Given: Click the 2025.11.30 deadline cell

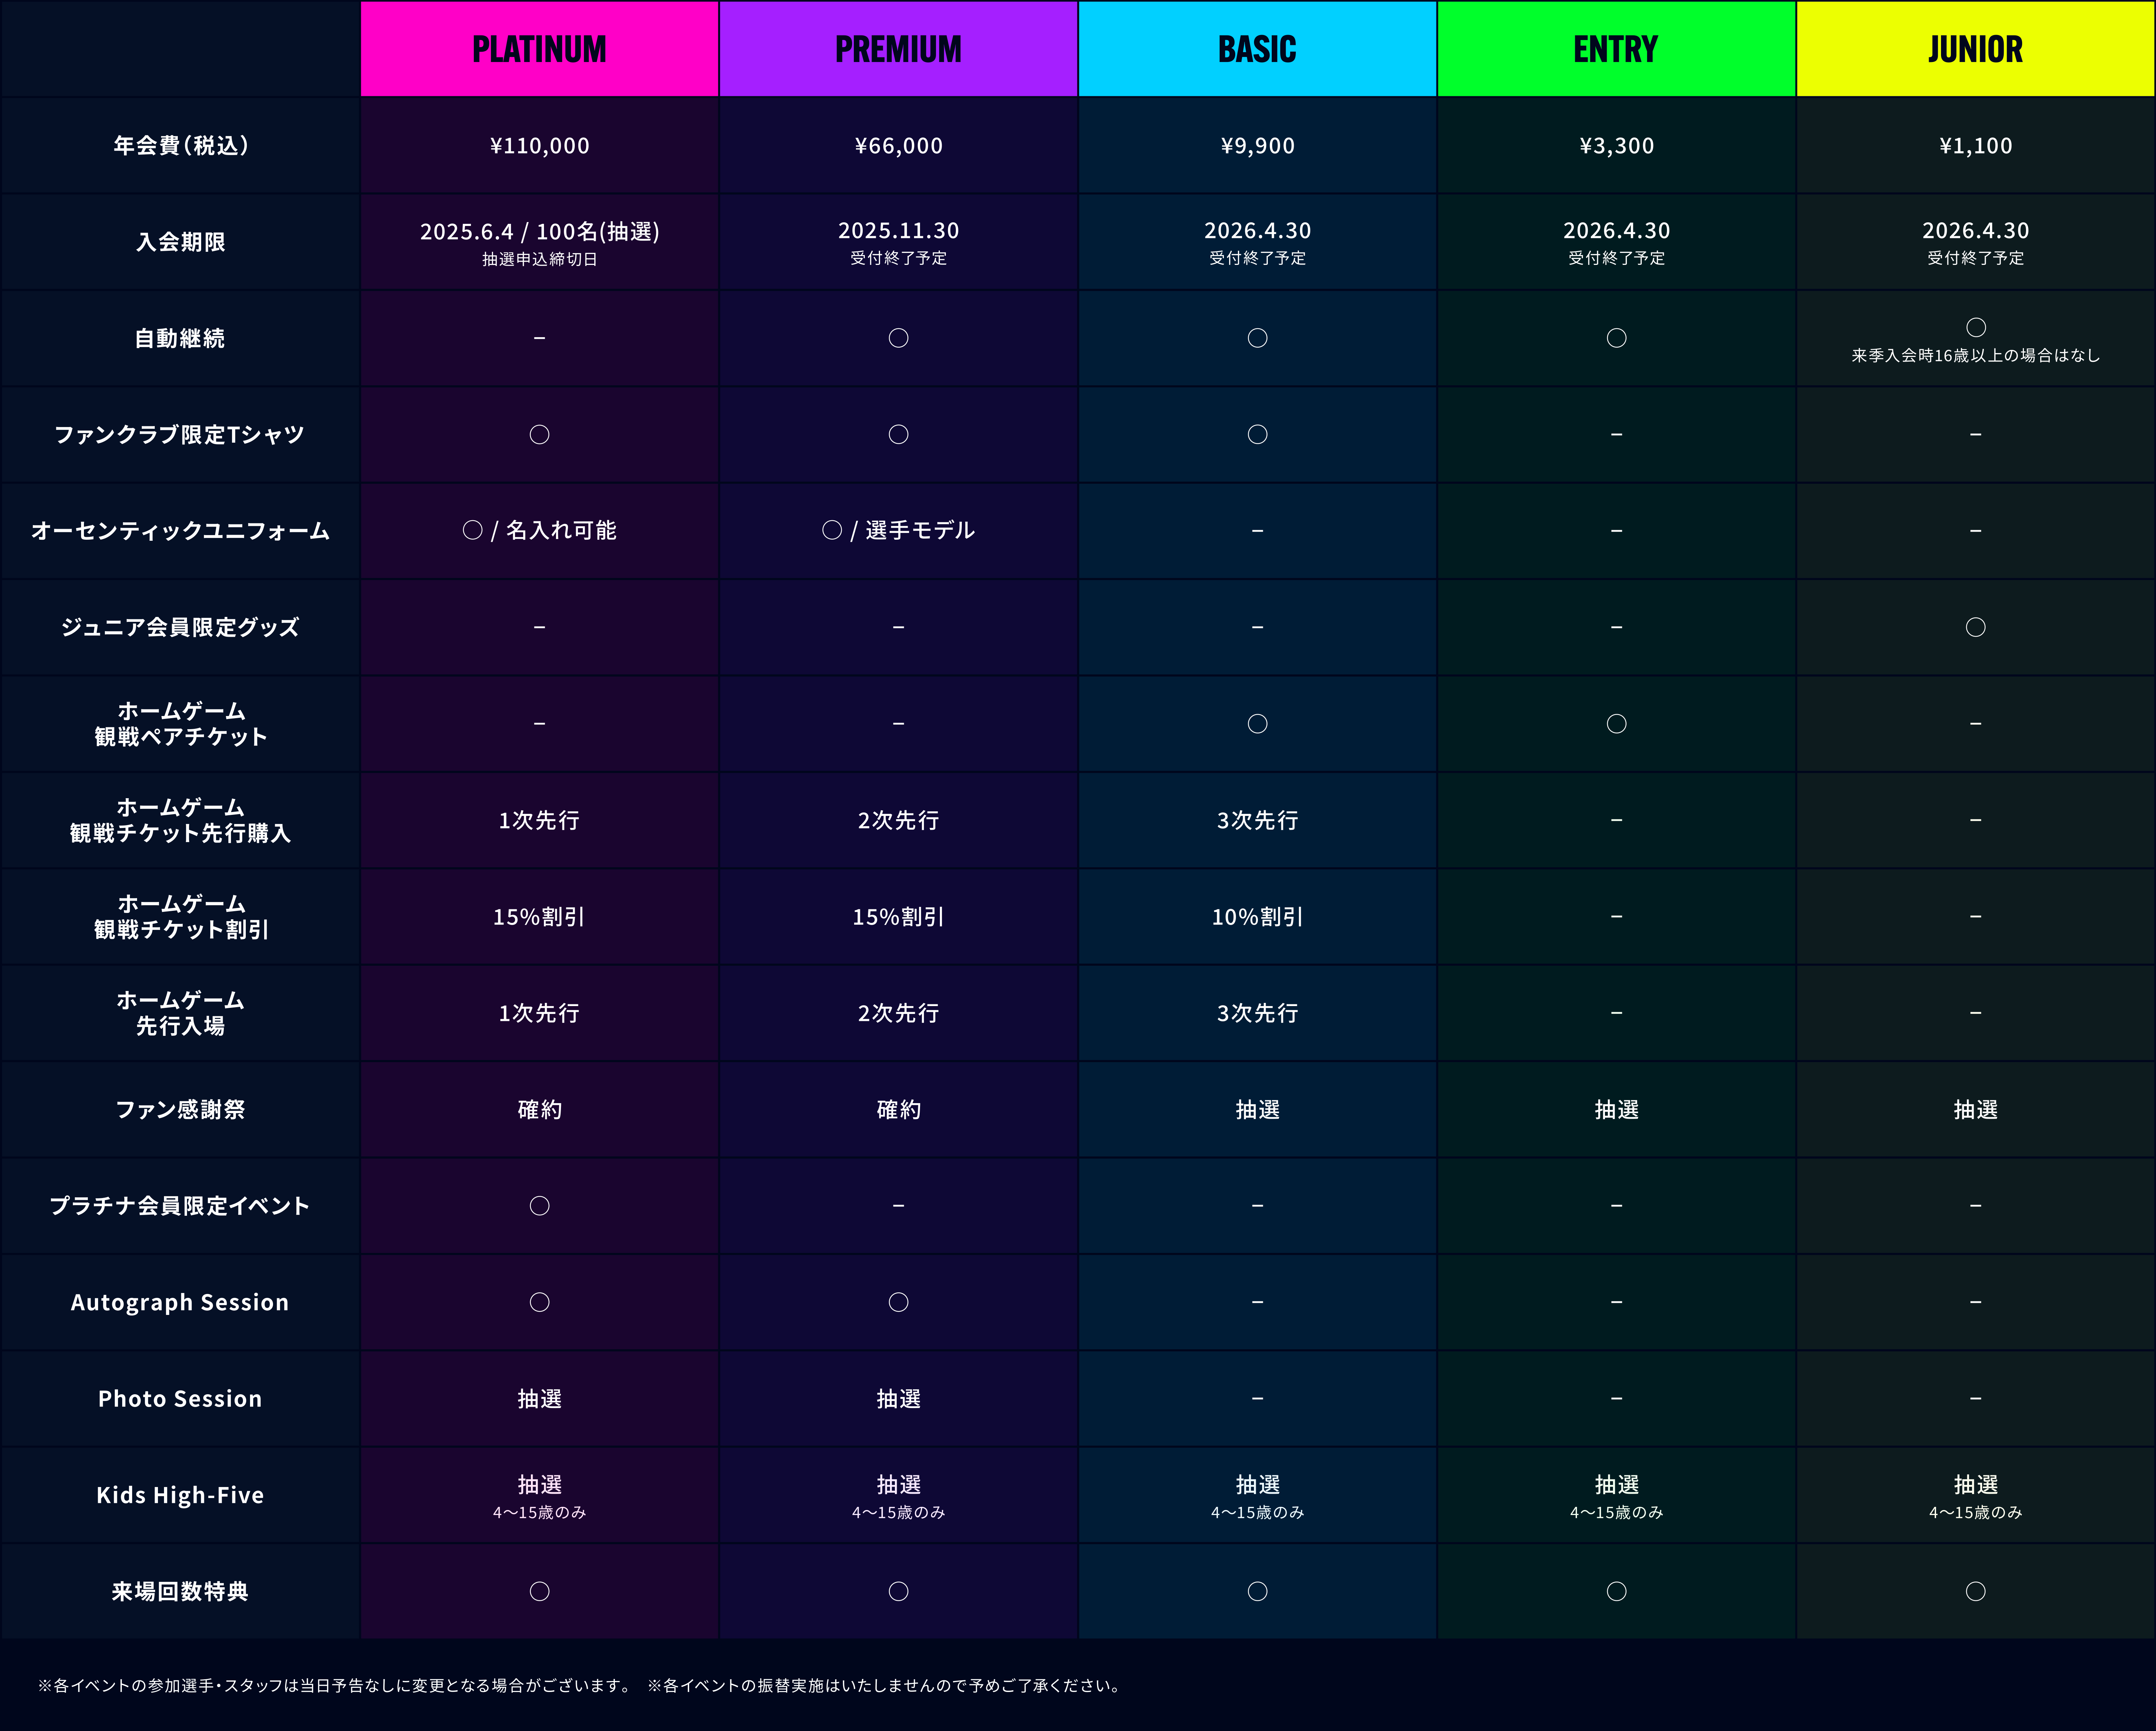Looking at the screenshot, I should [x=898, y=242].
